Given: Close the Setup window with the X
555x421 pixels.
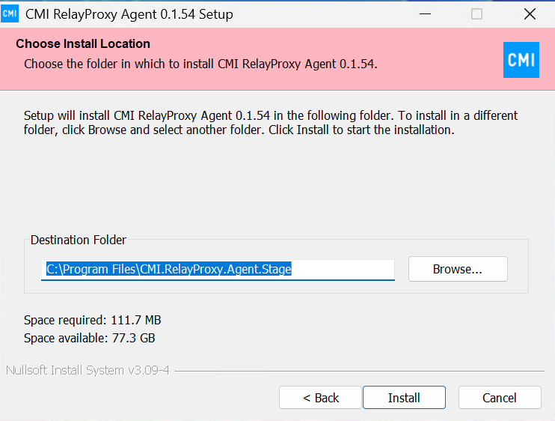Looking at the screenshot, I should (530, 14).
